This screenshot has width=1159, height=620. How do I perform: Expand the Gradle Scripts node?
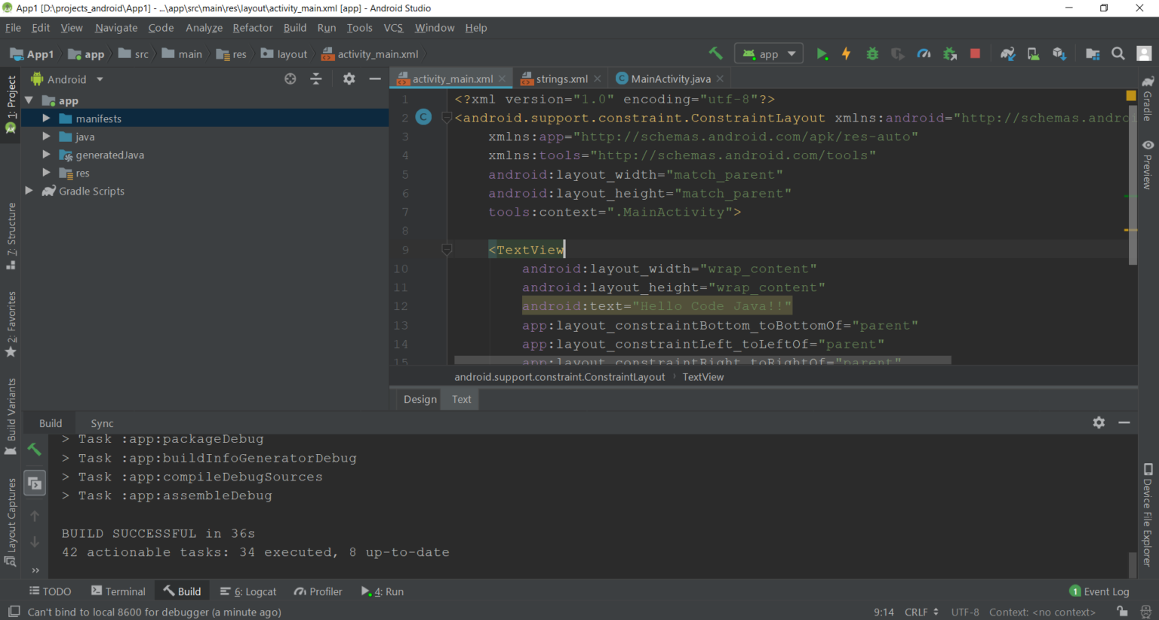tap(29, 191)
